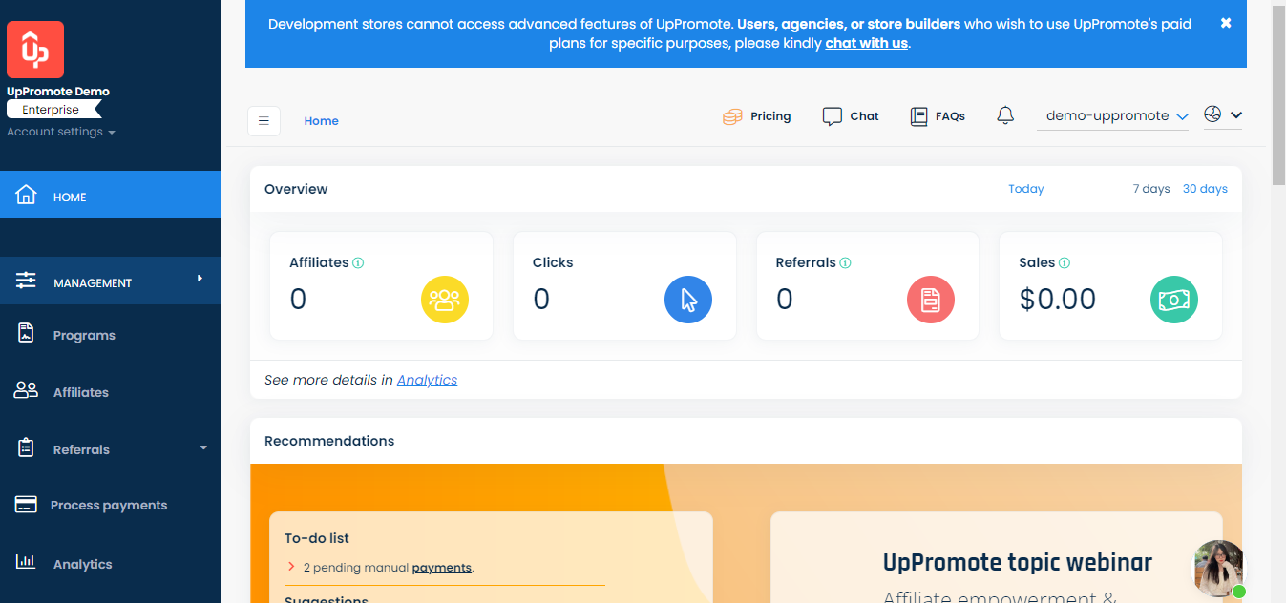Open the demo-uppromote store dropdown
The width and height of the screenshot is (1286, 603).
coord(1113,115)
